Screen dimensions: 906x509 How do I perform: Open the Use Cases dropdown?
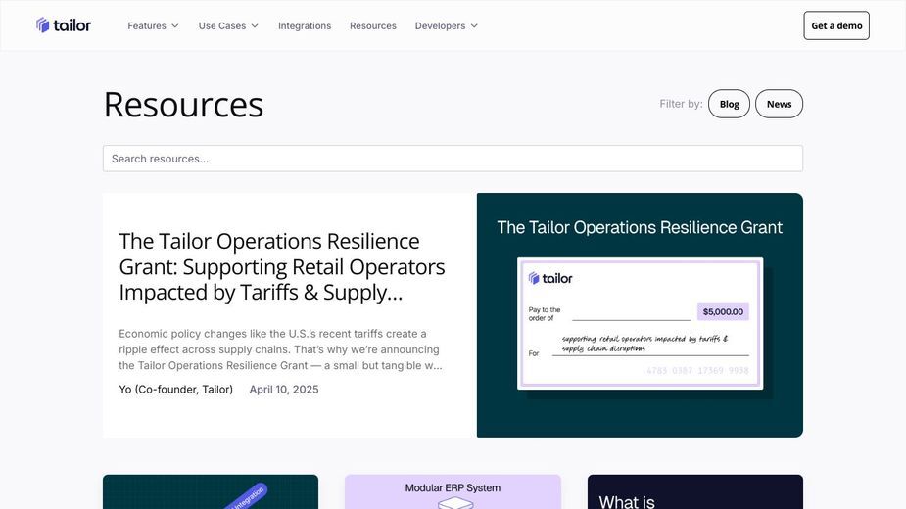228,26
